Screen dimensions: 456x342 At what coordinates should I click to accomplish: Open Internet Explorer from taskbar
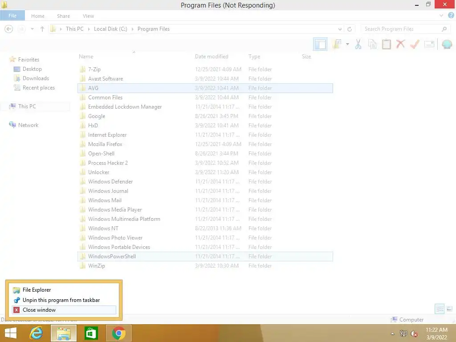click(x=36, y=333)
